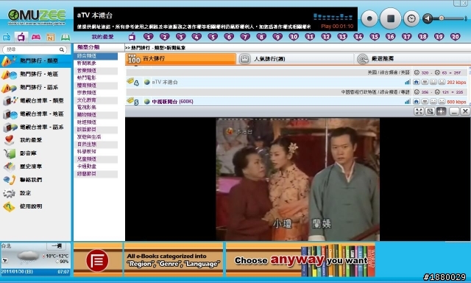The width and height of the screenshot is (471, 283).
Task: Play the 中視新聞台 (600K) channel row
Action: click(297, 102)
